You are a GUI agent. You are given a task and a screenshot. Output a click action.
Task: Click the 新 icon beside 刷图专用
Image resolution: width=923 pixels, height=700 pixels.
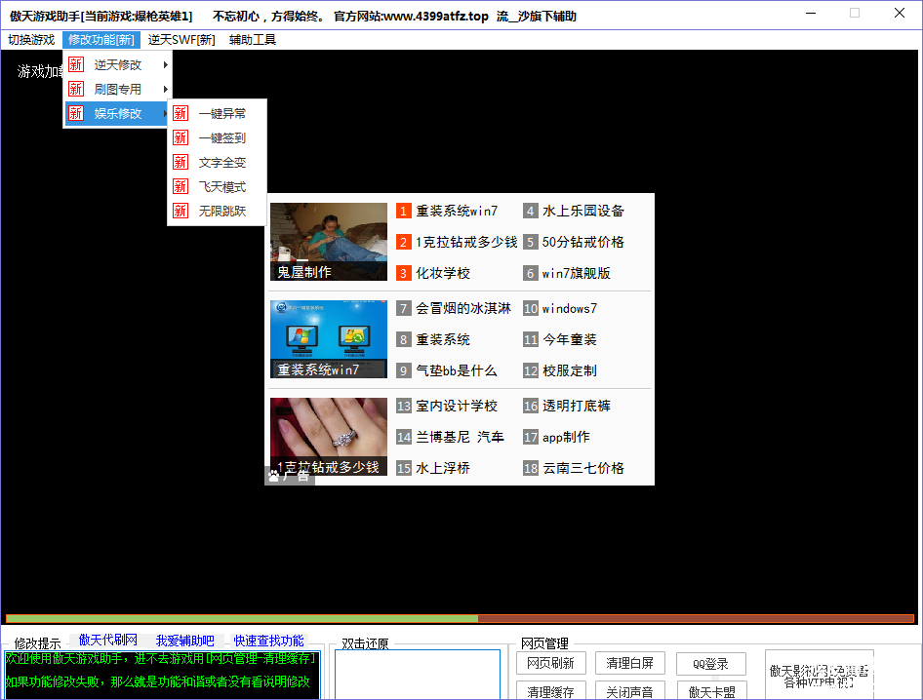[76, 89]
